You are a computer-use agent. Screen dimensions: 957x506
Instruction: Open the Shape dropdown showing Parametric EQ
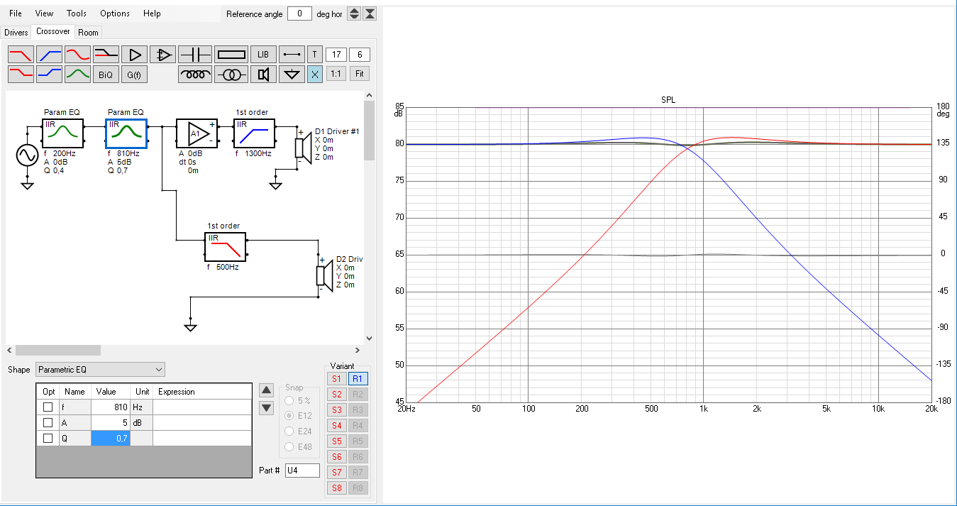click(100, 370)
